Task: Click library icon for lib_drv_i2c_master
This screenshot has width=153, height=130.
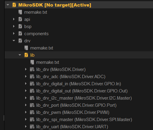Action: click(x=32, y=98)
